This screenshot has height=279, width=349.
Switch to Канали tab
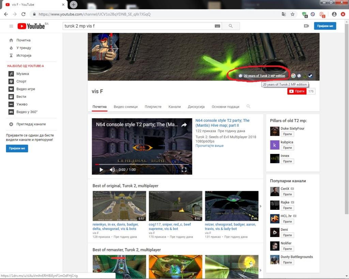click(x=174, y=107)
